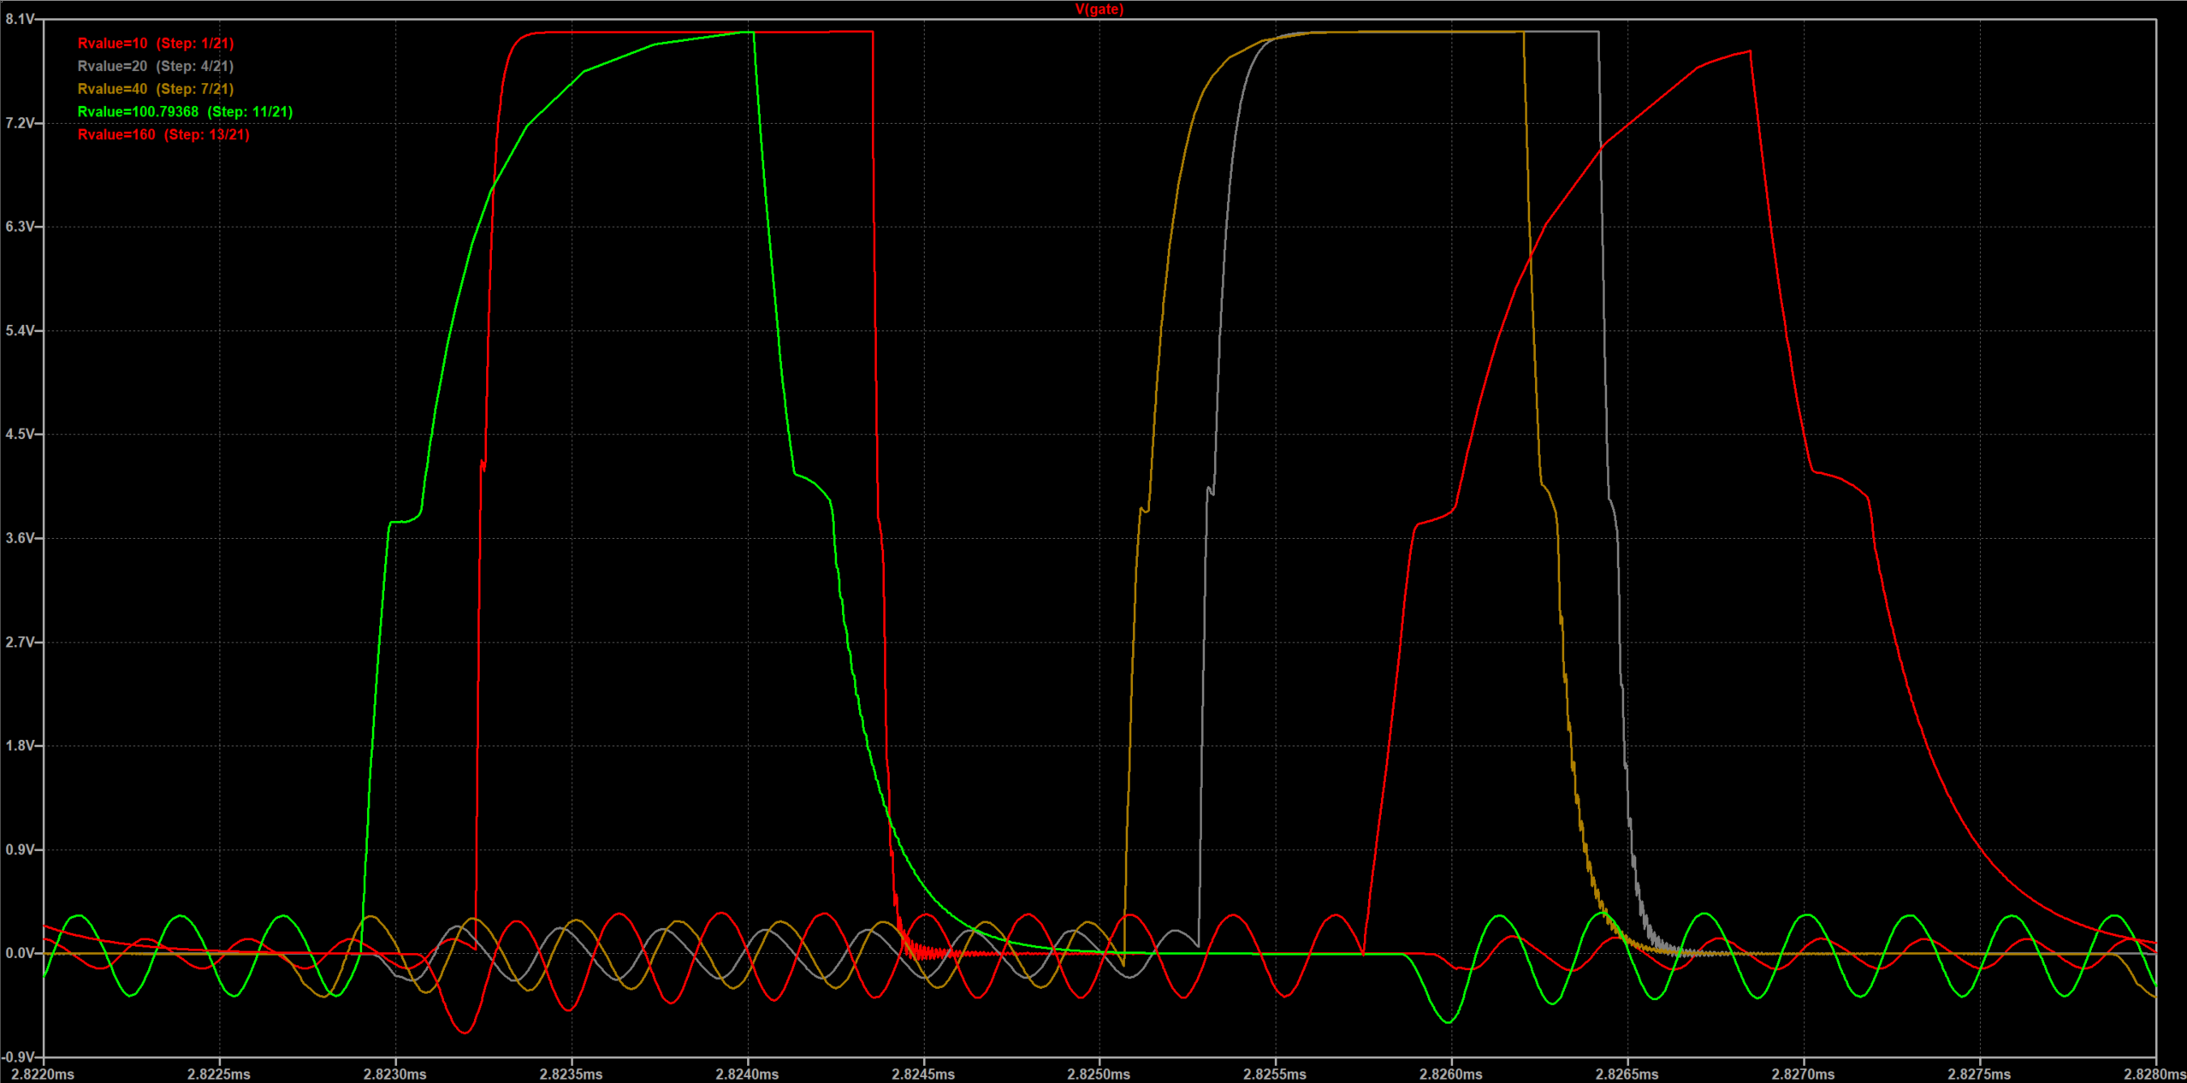Click the green Rvalue=100.79368 legend entry

pyautogui.click(x=185, y=112)
